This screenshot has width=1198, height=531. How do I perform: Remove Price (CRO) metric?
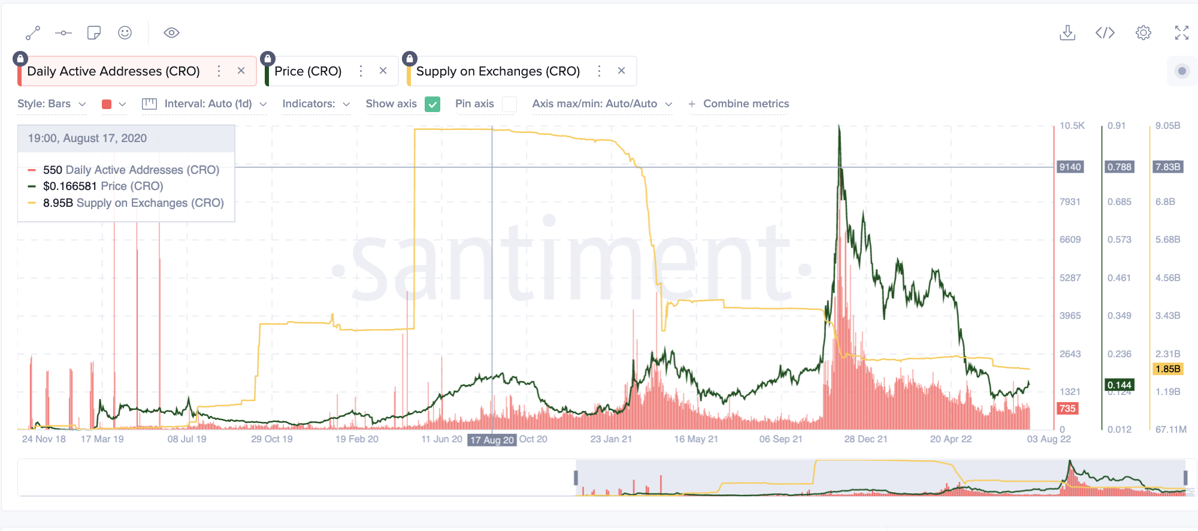[x=383, y=71]
